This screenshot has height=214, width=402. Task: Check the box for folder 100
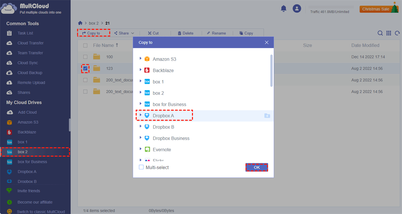[85, 57]
